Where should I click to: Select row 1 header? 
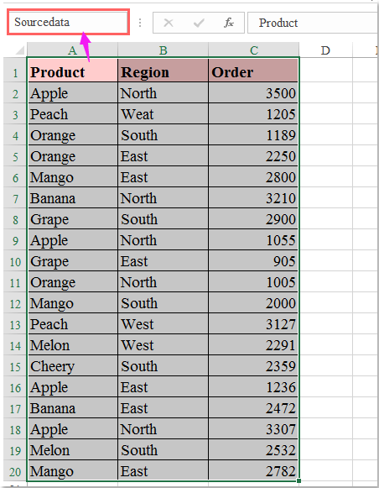click(x=15, y=72)
